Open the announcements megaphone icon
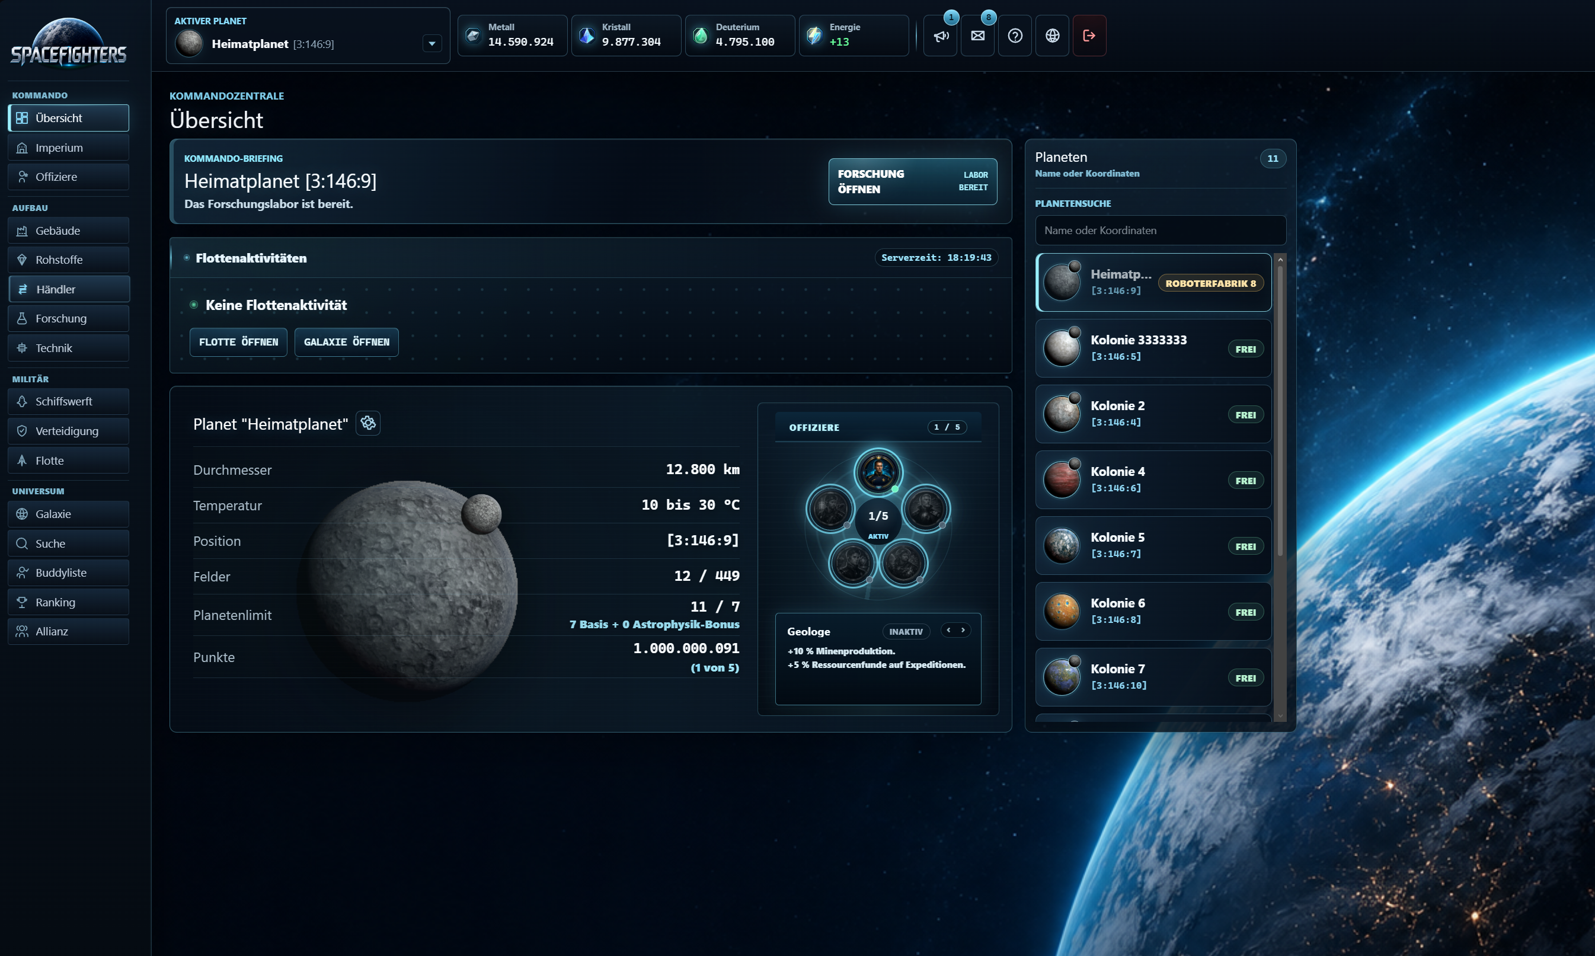The height and width of the screenshot is (956, 1595). tap(941, 36)
